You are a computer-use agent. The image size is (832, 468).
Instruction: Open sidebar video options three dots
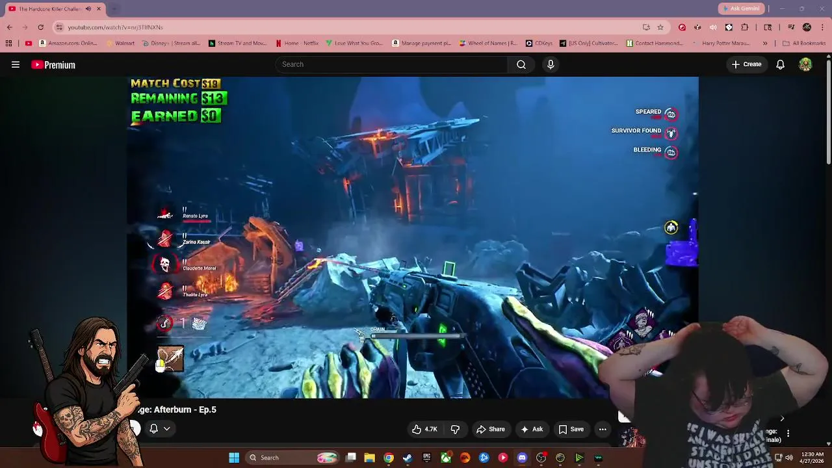pyautogui.click(x=788, y=433)
